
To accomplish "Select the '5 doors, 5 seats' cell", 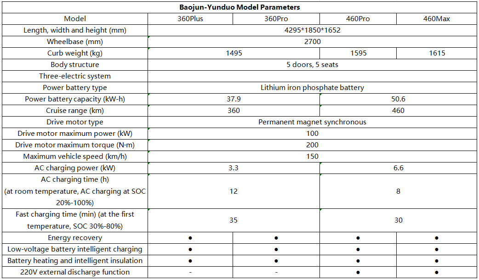I will click(312, 65).
